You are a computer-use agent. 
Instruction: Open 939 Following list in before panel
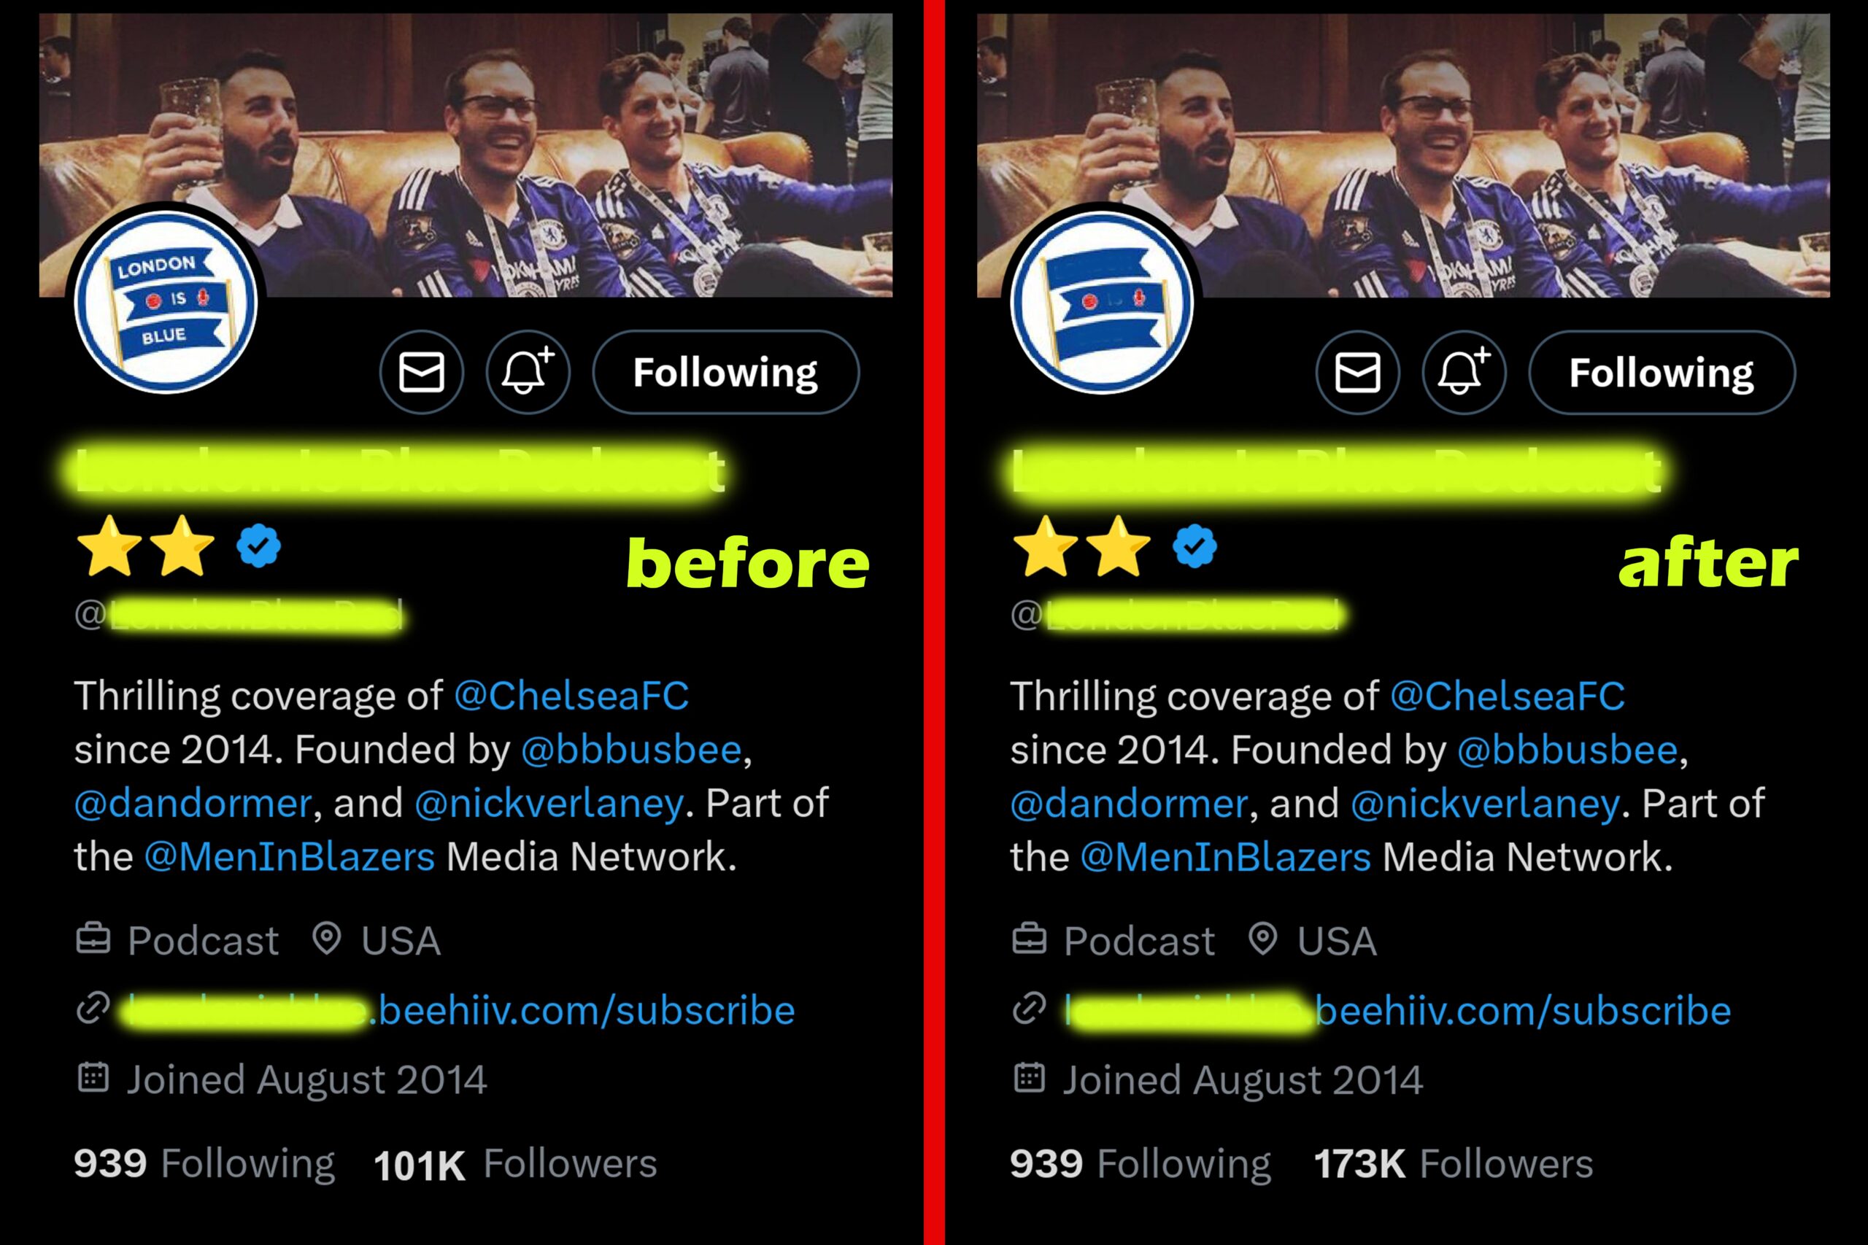[205, 1165]
